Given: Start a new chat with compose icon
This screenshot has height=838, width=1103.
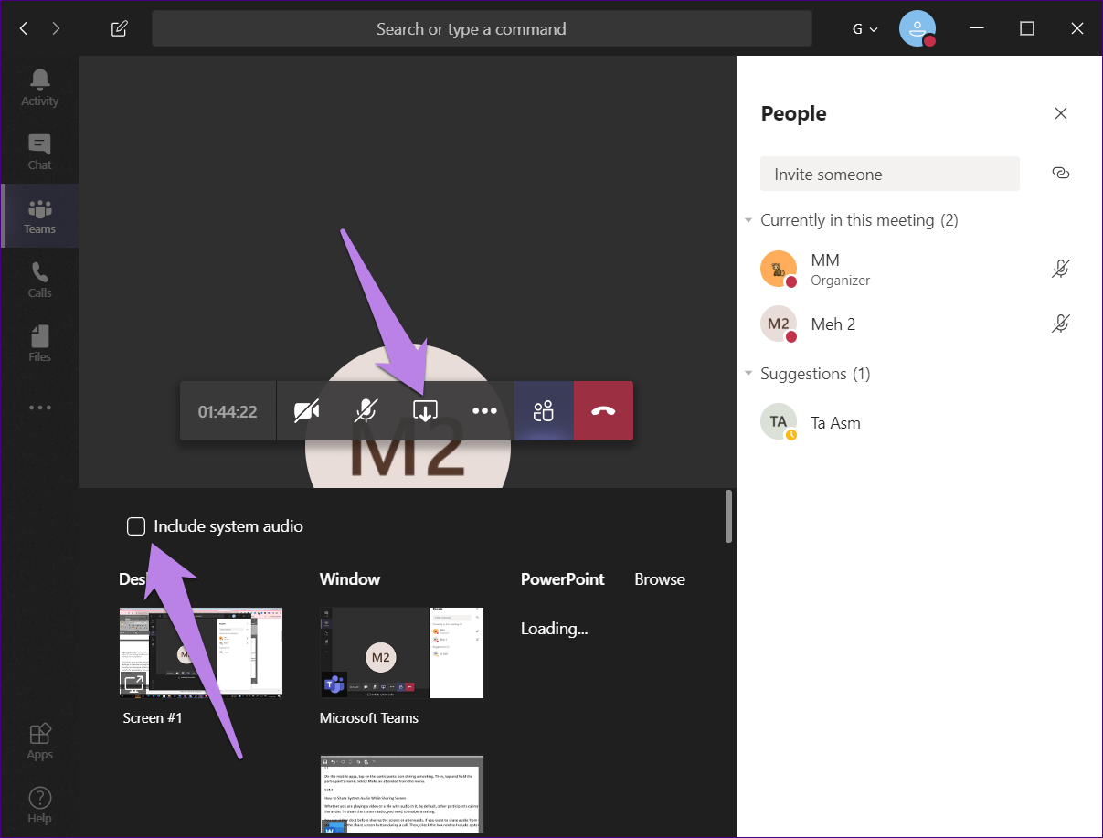Looking at the screenshot, I should [x=119, y=28].
